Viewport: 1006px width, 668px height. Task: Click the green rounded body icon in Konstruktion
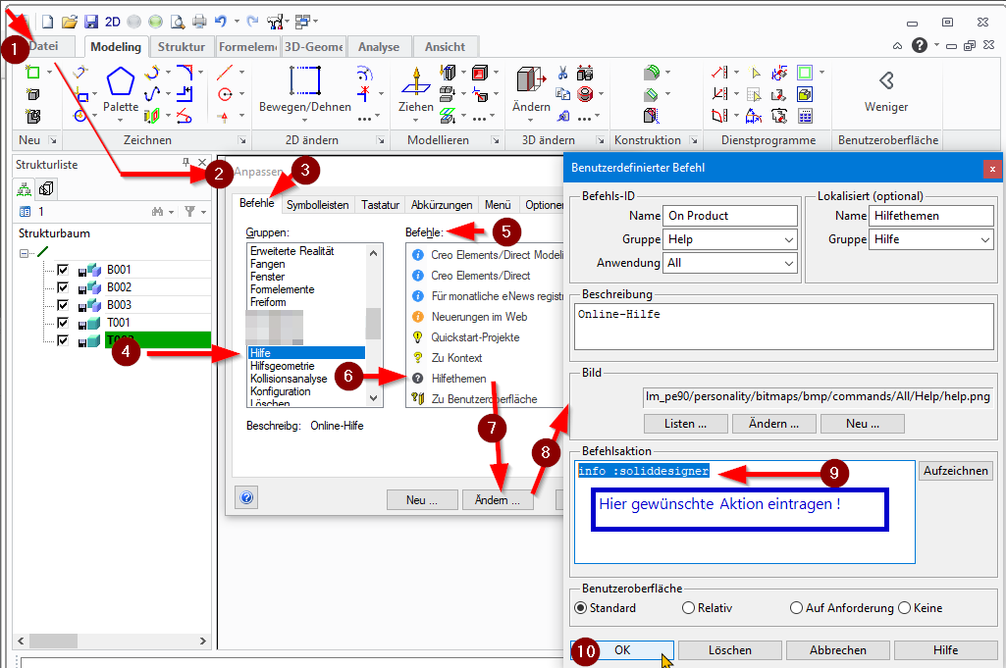click(652, 73)
